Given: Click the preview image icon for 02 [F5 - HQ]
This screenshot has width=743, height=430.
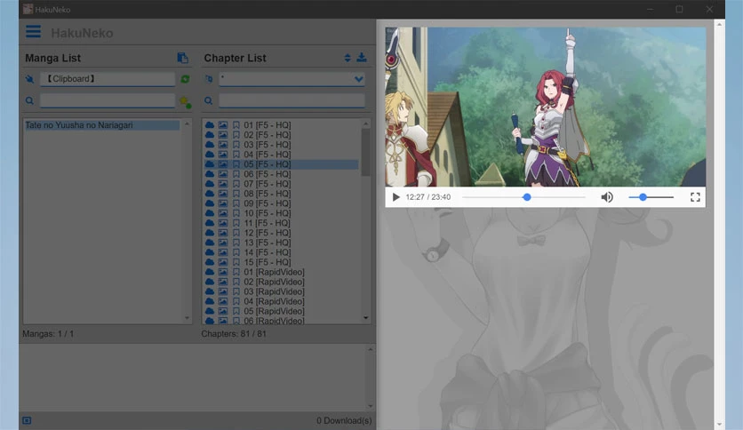Looking at the screenshot, I should click(223, 135).
